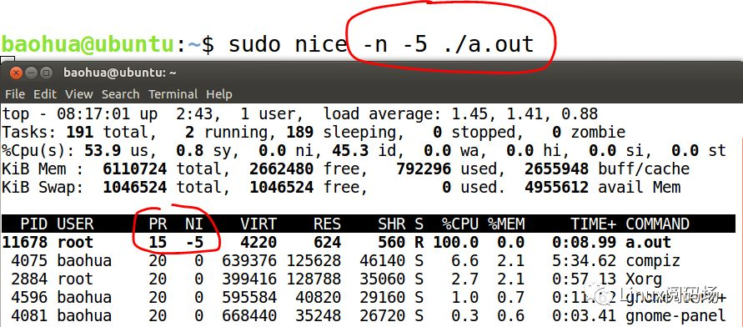Click 639376 VIRT value for compiz
Image resolution: width=743 pixels, height=327 pixels.
(x=249, y=260)
